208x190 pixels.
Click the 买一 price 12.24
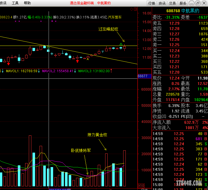click(174, 51)
